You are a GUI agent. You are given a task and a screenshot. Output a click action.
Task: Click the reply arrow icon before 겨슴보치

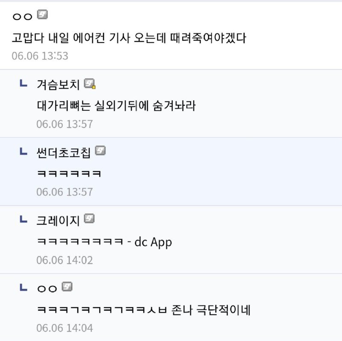click(24, 83)
